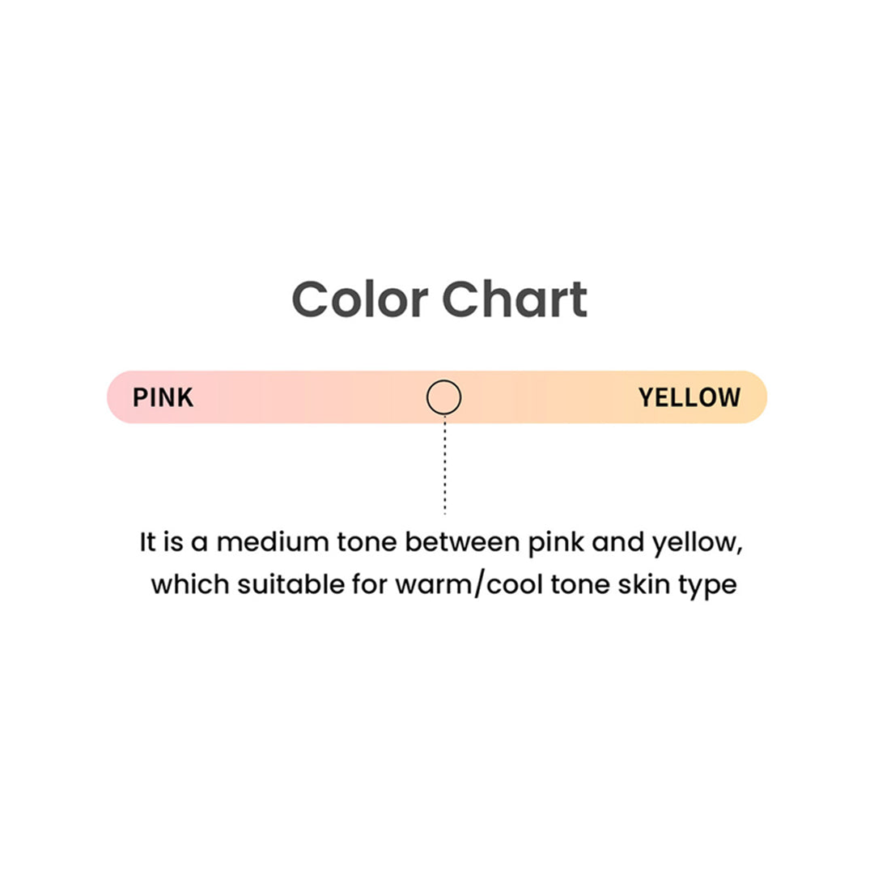Screen dimensions: 874x874
Task: Click the circle marker on the gradient bar
Action: pos(443,397)
